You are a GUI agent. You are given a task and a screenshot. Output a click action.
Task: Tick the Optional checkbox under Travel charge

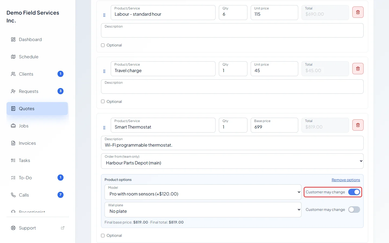click(103, 102)
